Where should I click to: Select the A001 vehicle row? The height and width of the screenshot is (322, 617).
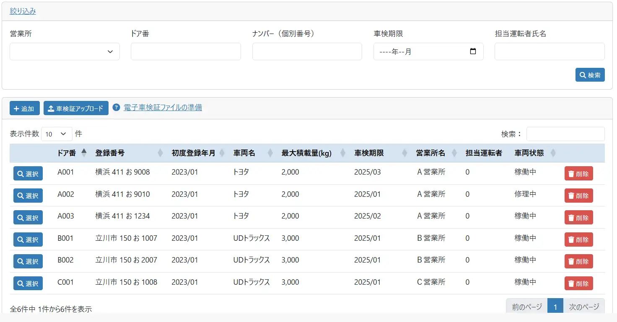(x=28, y=173)
